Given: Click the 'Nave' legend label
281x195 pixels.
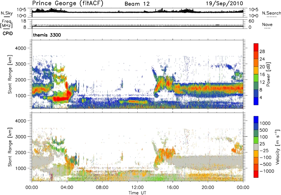Looking at the screenshot, I should coord(267,24).
